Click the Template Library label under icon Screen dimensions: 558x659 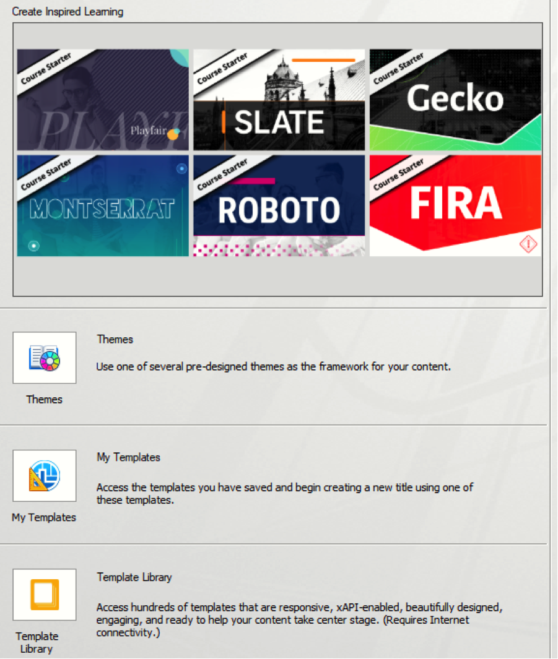point(37,642)
